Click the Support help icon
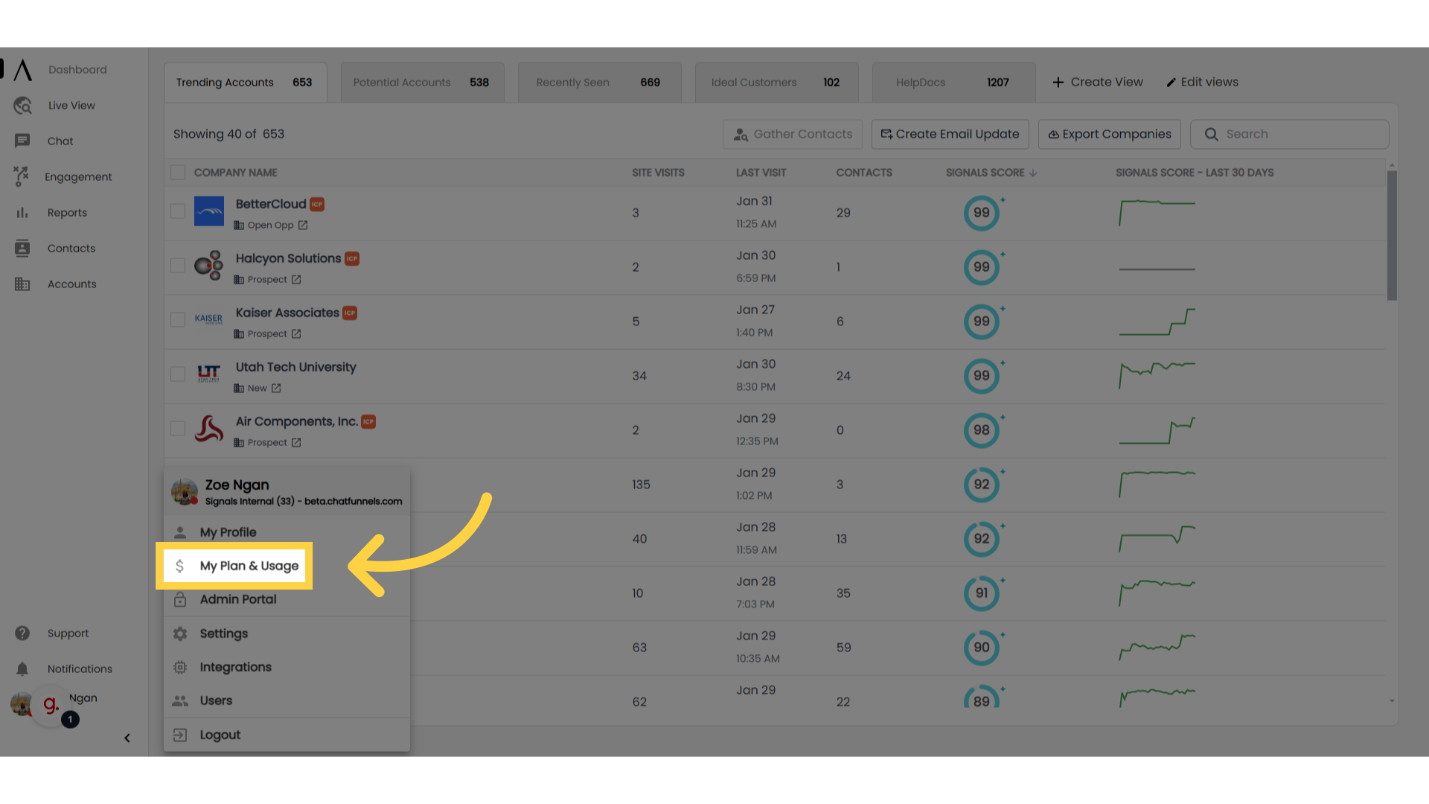 pyautogui.click(x=22, y=633)
